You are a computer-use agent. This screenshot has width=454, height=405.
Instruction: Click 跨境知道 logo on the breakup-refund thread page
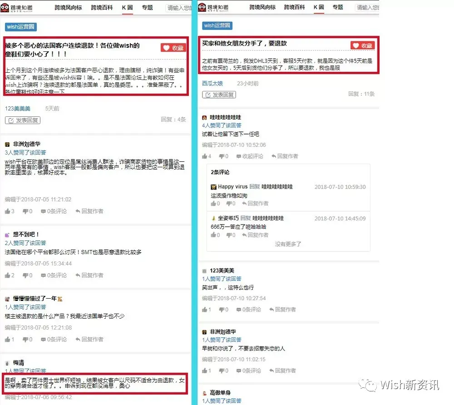pyautogui.click(x=213, y=8)
